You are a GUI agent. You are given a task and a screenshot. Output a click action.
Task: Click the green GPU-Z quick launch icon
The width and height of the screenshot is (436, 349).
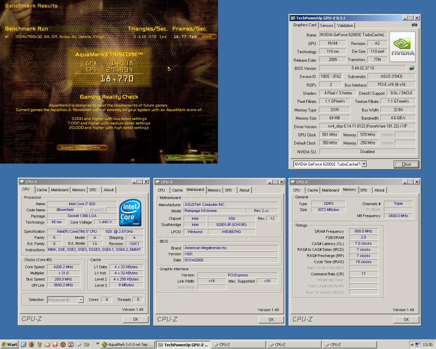[86, 345]
